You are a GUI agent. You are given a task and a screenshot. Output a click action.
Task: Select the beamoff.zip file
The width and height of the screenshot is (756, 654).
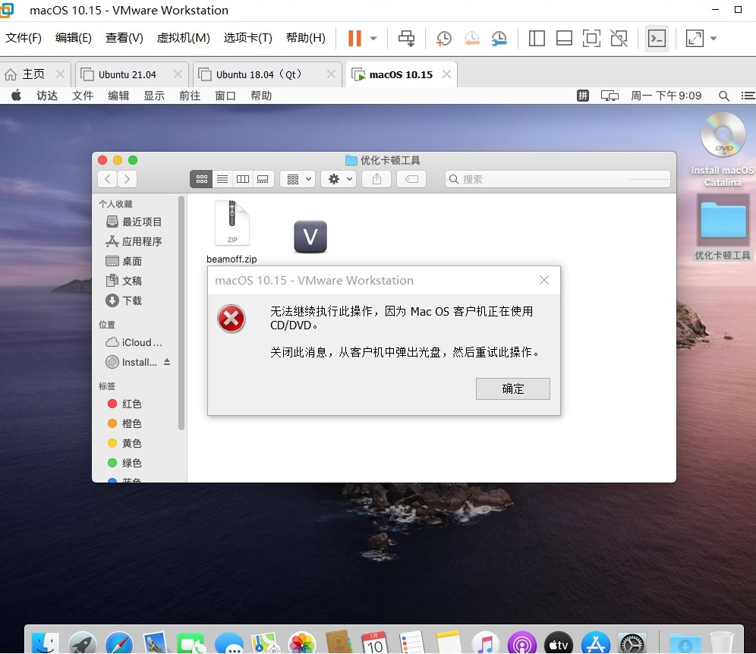pyautogui.click(x=232, y=232)
